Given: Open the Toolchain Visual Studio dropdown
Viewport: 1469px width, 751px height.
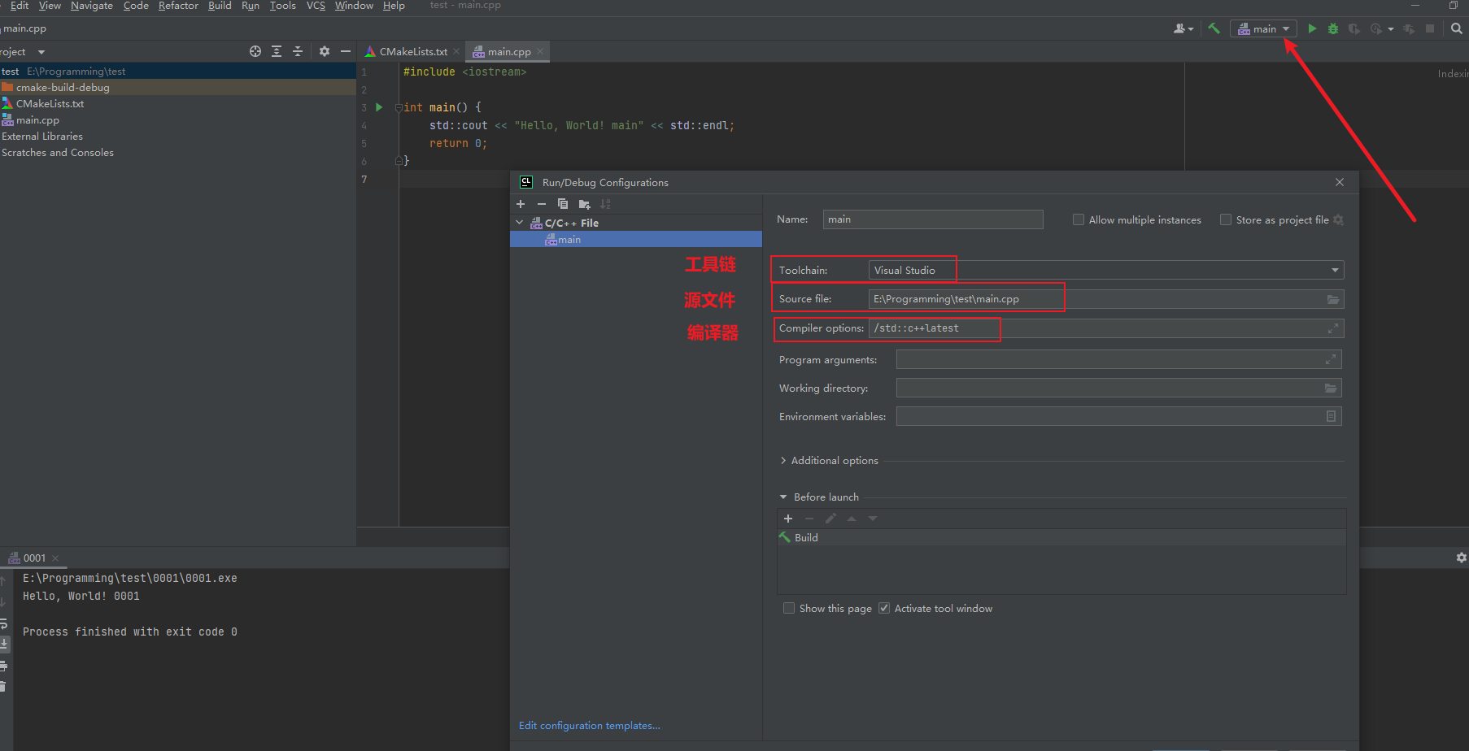Looking at the screenshot, I should click(1106, 270).
